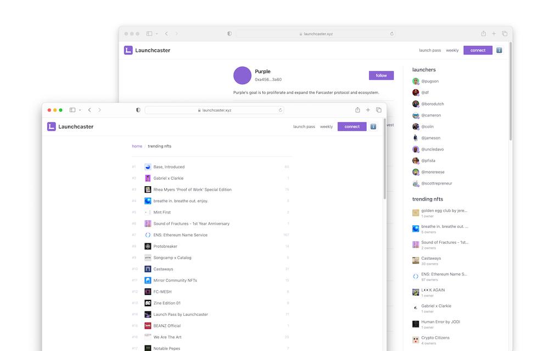
Task: Open Crypto Citizens in sidebar trending nfts
Action: click(431, 340)
